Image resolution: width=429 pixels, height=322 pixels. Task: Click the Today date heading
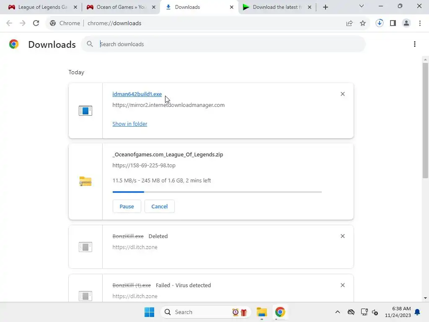coord(76,72)
